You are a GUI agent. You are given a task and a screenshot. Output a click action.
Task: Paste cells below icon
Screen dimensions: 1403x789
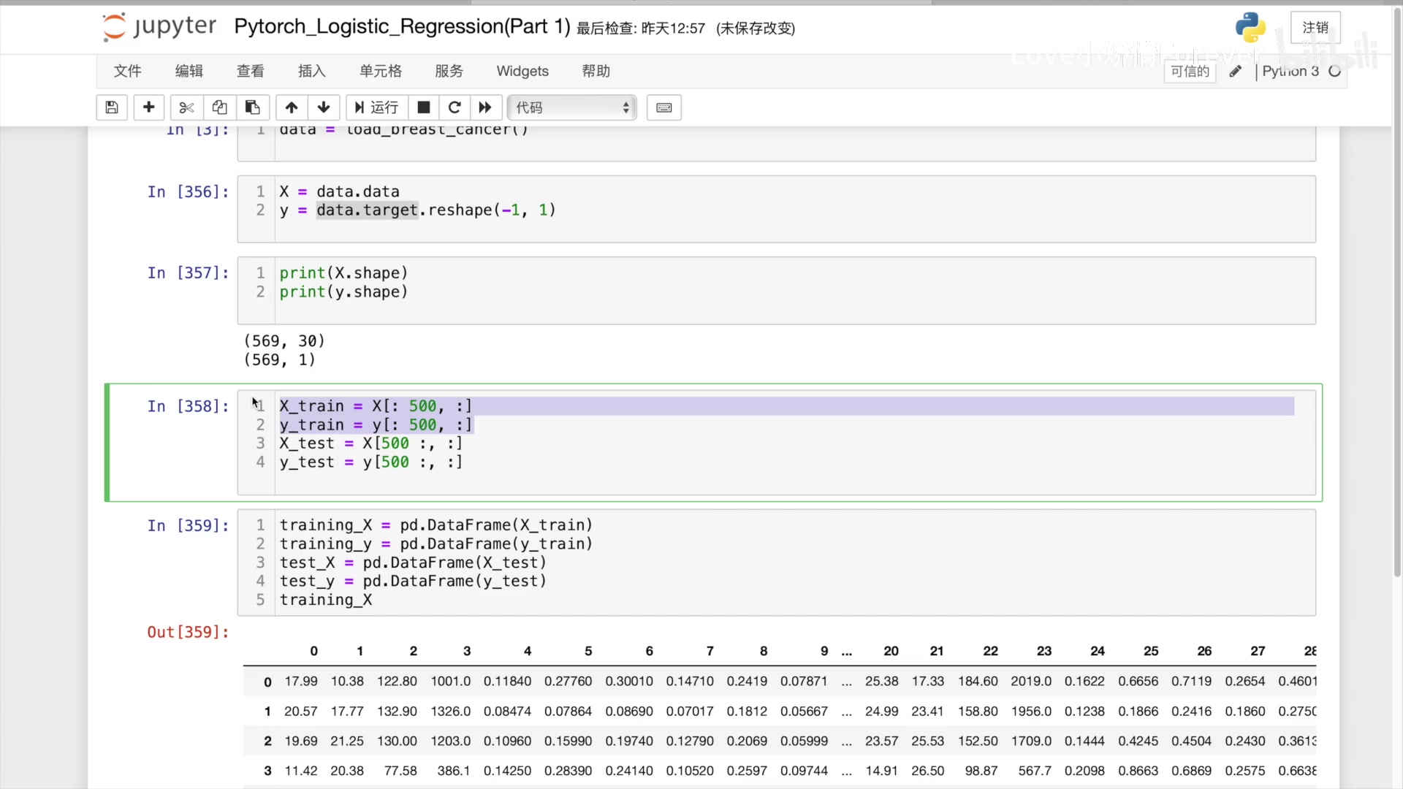(x=253, y=107)
